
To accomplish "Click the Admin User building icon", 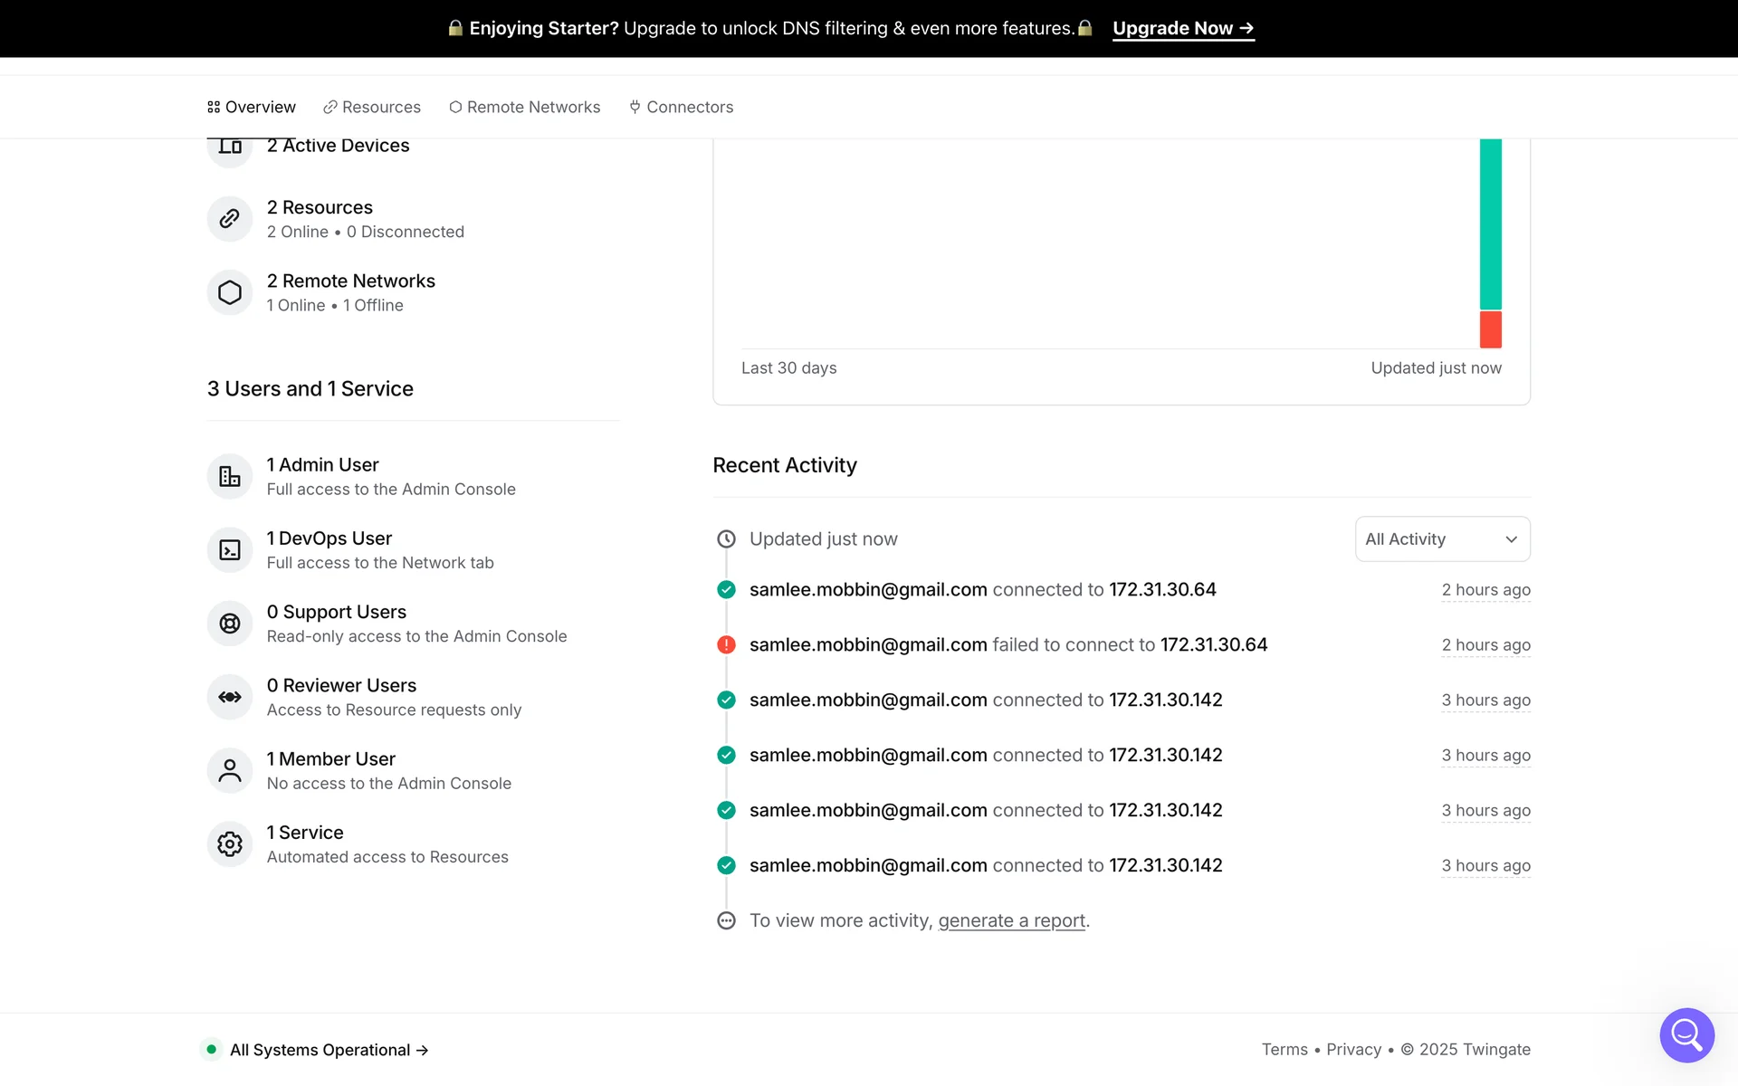I will (x=230, y=476).
